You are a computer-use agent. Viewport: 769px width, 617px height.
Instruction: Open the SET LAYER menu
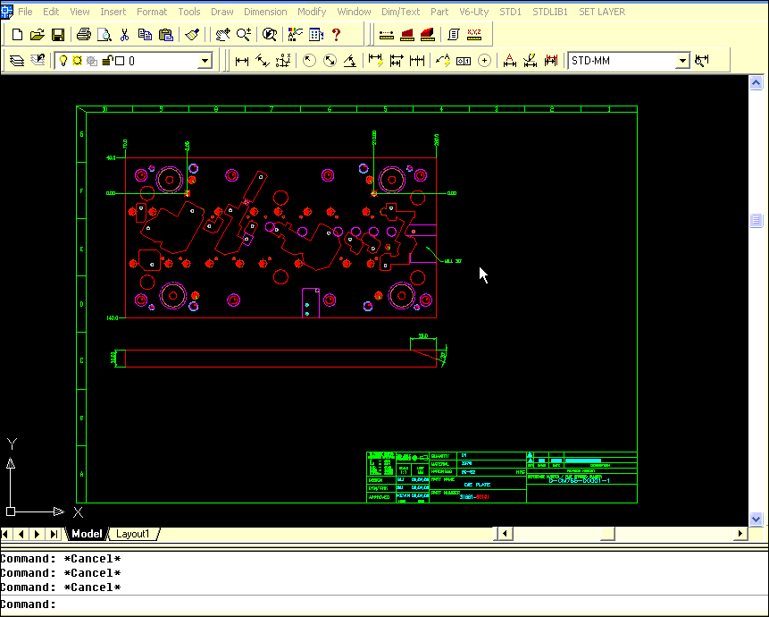pyautogui.click(x=602, y=12)
